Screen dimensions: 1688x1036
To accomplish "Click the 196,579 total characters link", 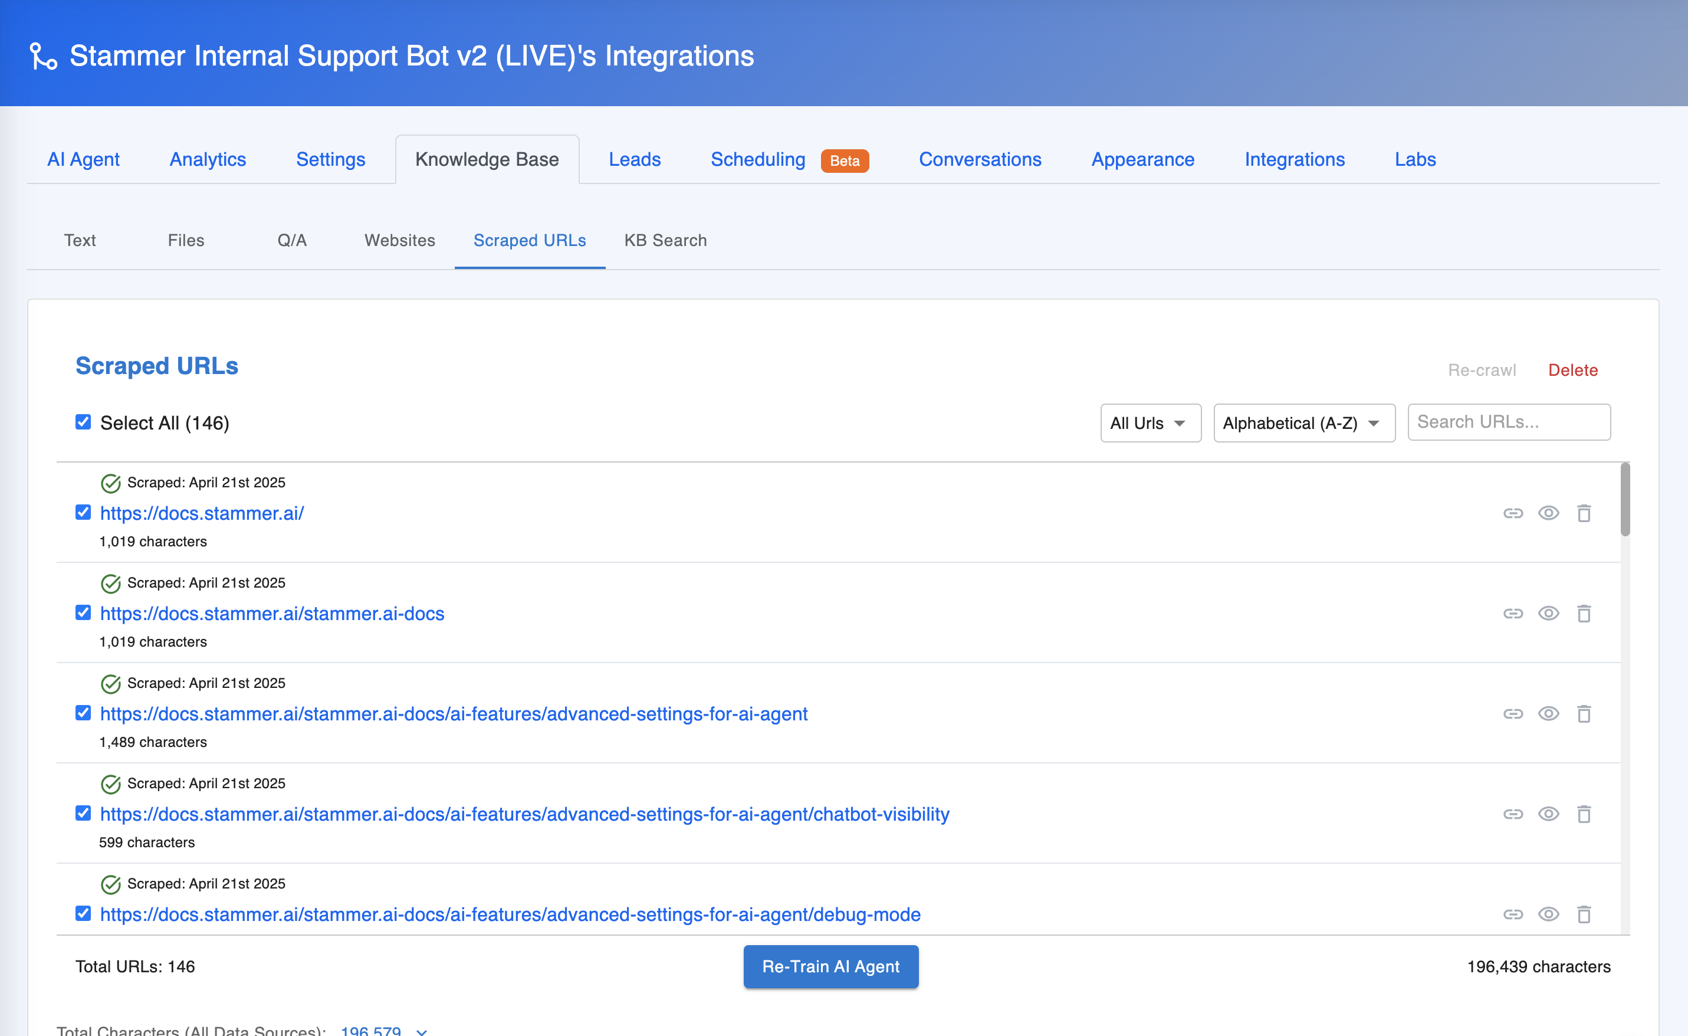I will (x=370, y=1031).
